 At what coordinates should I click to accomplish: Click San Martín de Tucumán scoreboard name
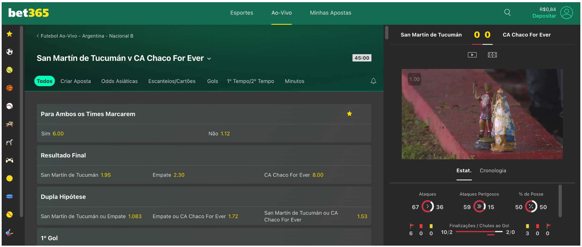pos(431,35)
